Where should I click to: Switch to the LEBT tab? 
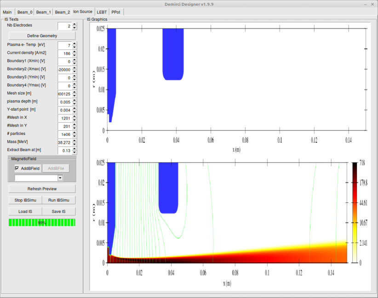click(x=102, y=12)
